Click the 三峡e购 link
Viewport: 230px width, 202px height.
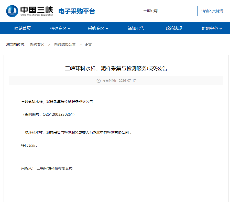click(x=150, y=11)
